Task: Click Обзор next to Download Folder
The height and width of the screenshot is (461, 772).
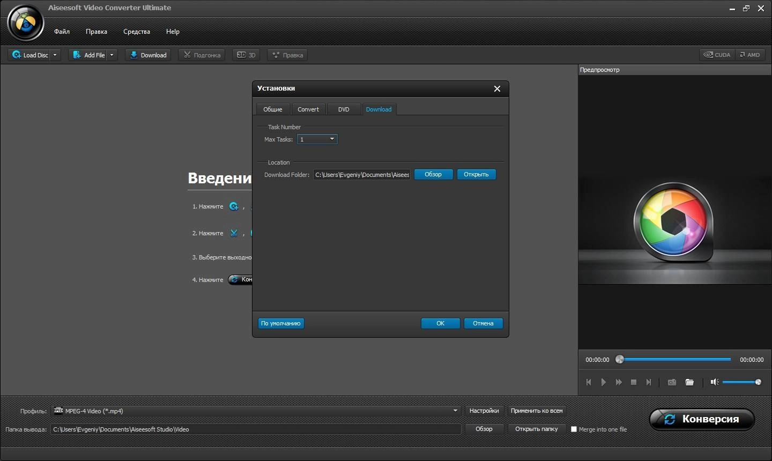Action: pyautogui.click(x=433, y=175)
